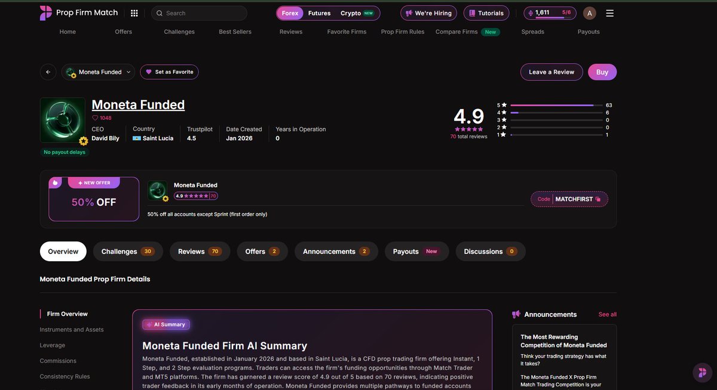Select the Forex market toggle
The image size is (717, 390).
point(290,13)
